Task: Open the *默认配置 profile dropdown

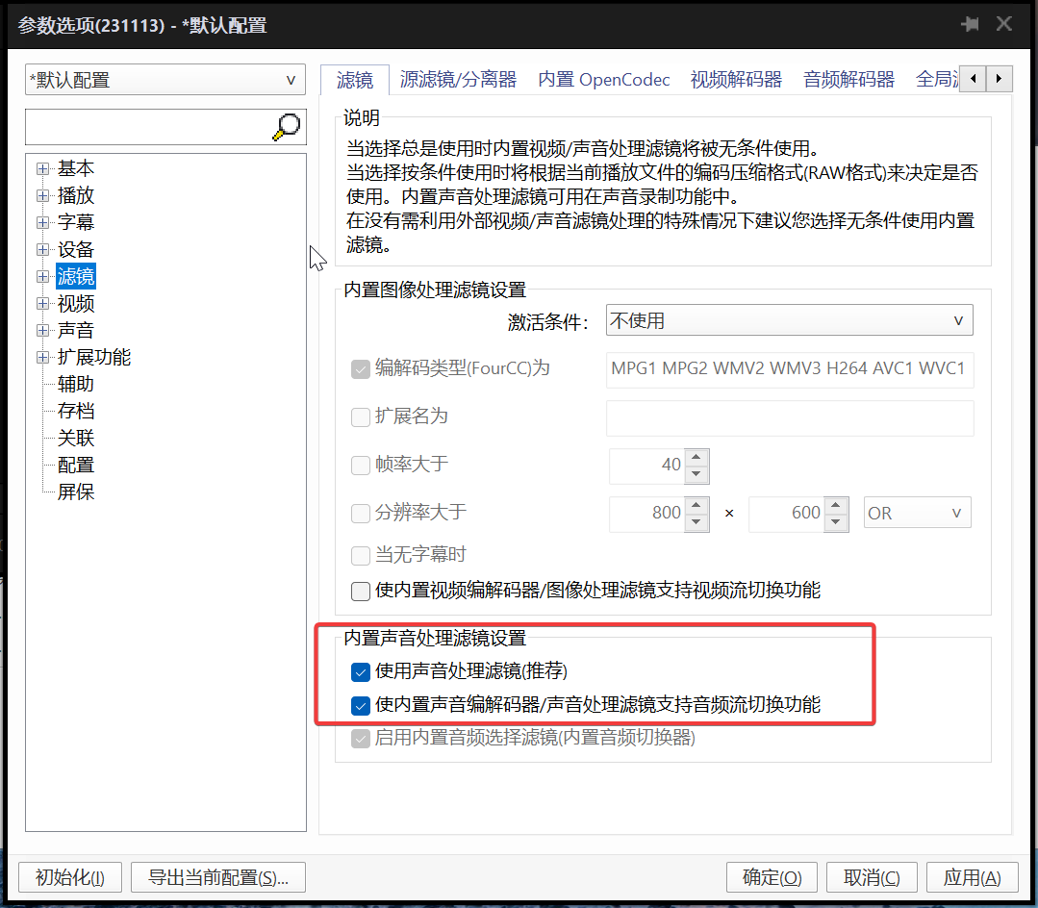Action: click(165, 80)
